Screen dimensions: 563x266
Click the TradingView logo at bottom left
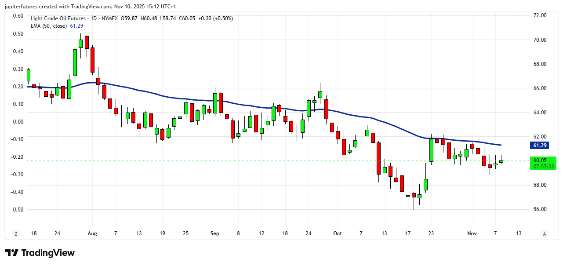pos(40,253)
